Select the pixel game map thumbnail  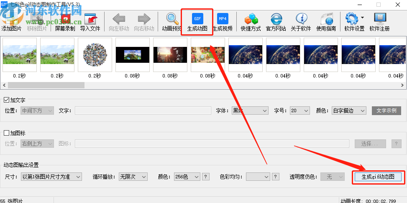[208, 55]
